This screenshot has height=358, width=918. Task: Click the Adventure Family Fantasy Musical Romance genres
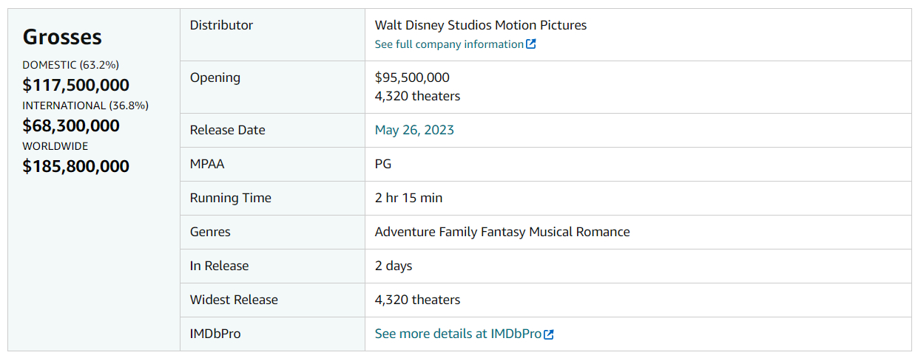[502, 232]
